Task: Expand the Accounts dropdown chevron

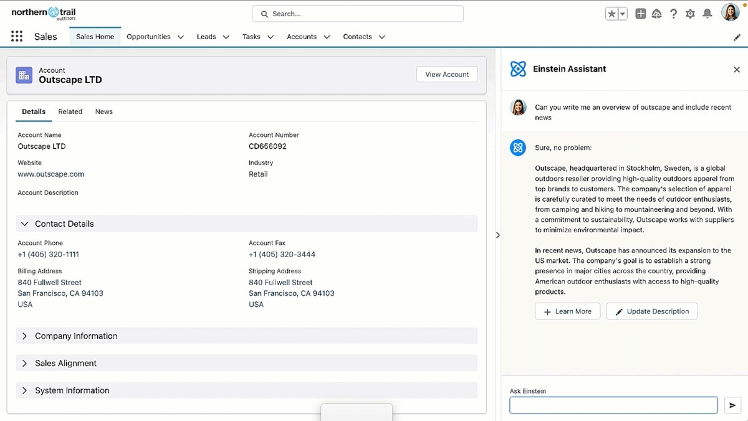Action: coord(327,37)
